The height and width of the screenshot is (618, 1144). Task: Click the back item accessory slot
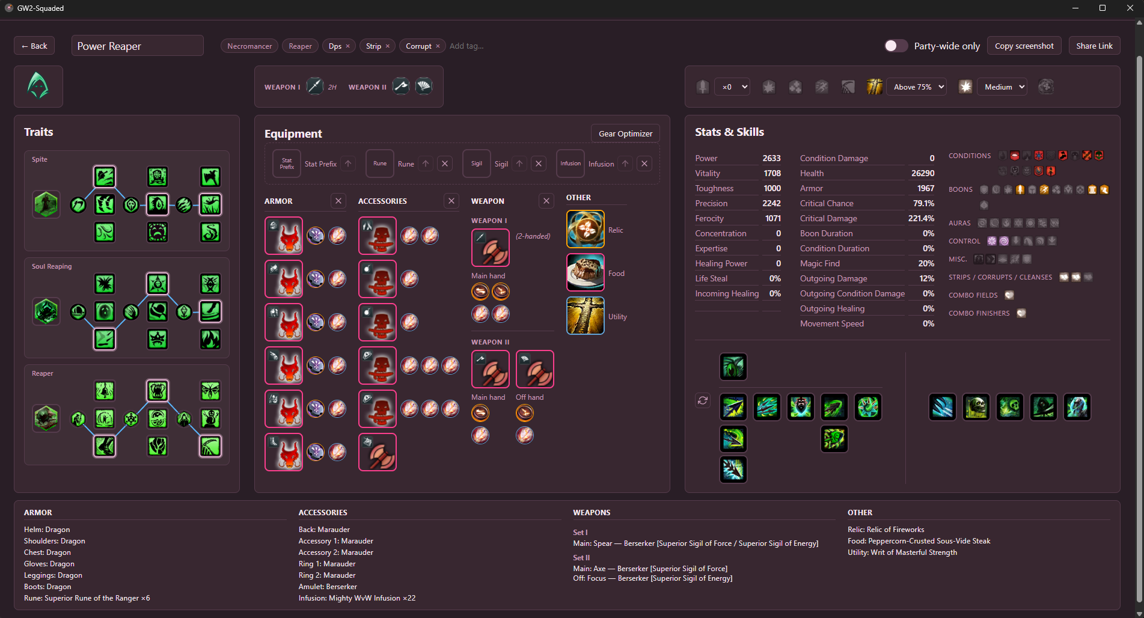pos(378,236)
